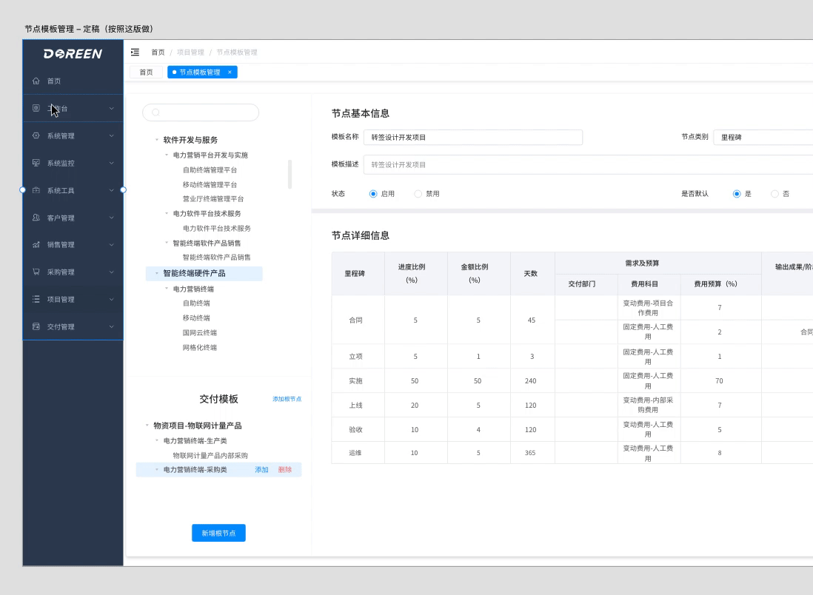This screenshot has height=595, width=813.
Task: Select the 国网云终端 tree item
Action: (200, 333)
